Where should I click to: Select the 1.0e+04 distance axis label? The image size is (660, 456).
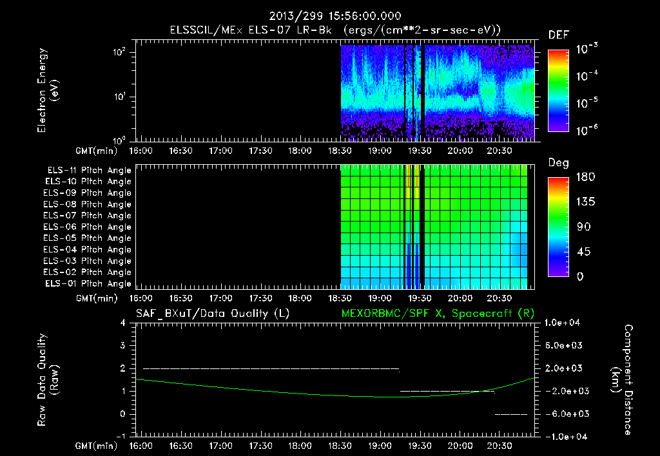point(562,323)
